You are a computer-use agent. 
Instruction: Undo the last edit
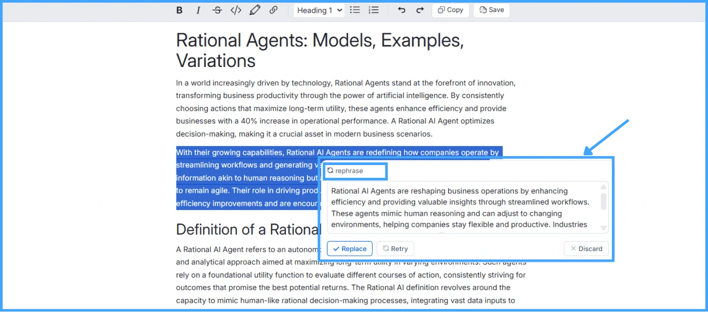[401, 10]
